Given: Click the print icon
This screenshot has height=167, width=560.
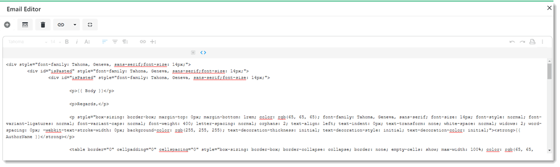Looking at the screenshot, I should [532, 42].
